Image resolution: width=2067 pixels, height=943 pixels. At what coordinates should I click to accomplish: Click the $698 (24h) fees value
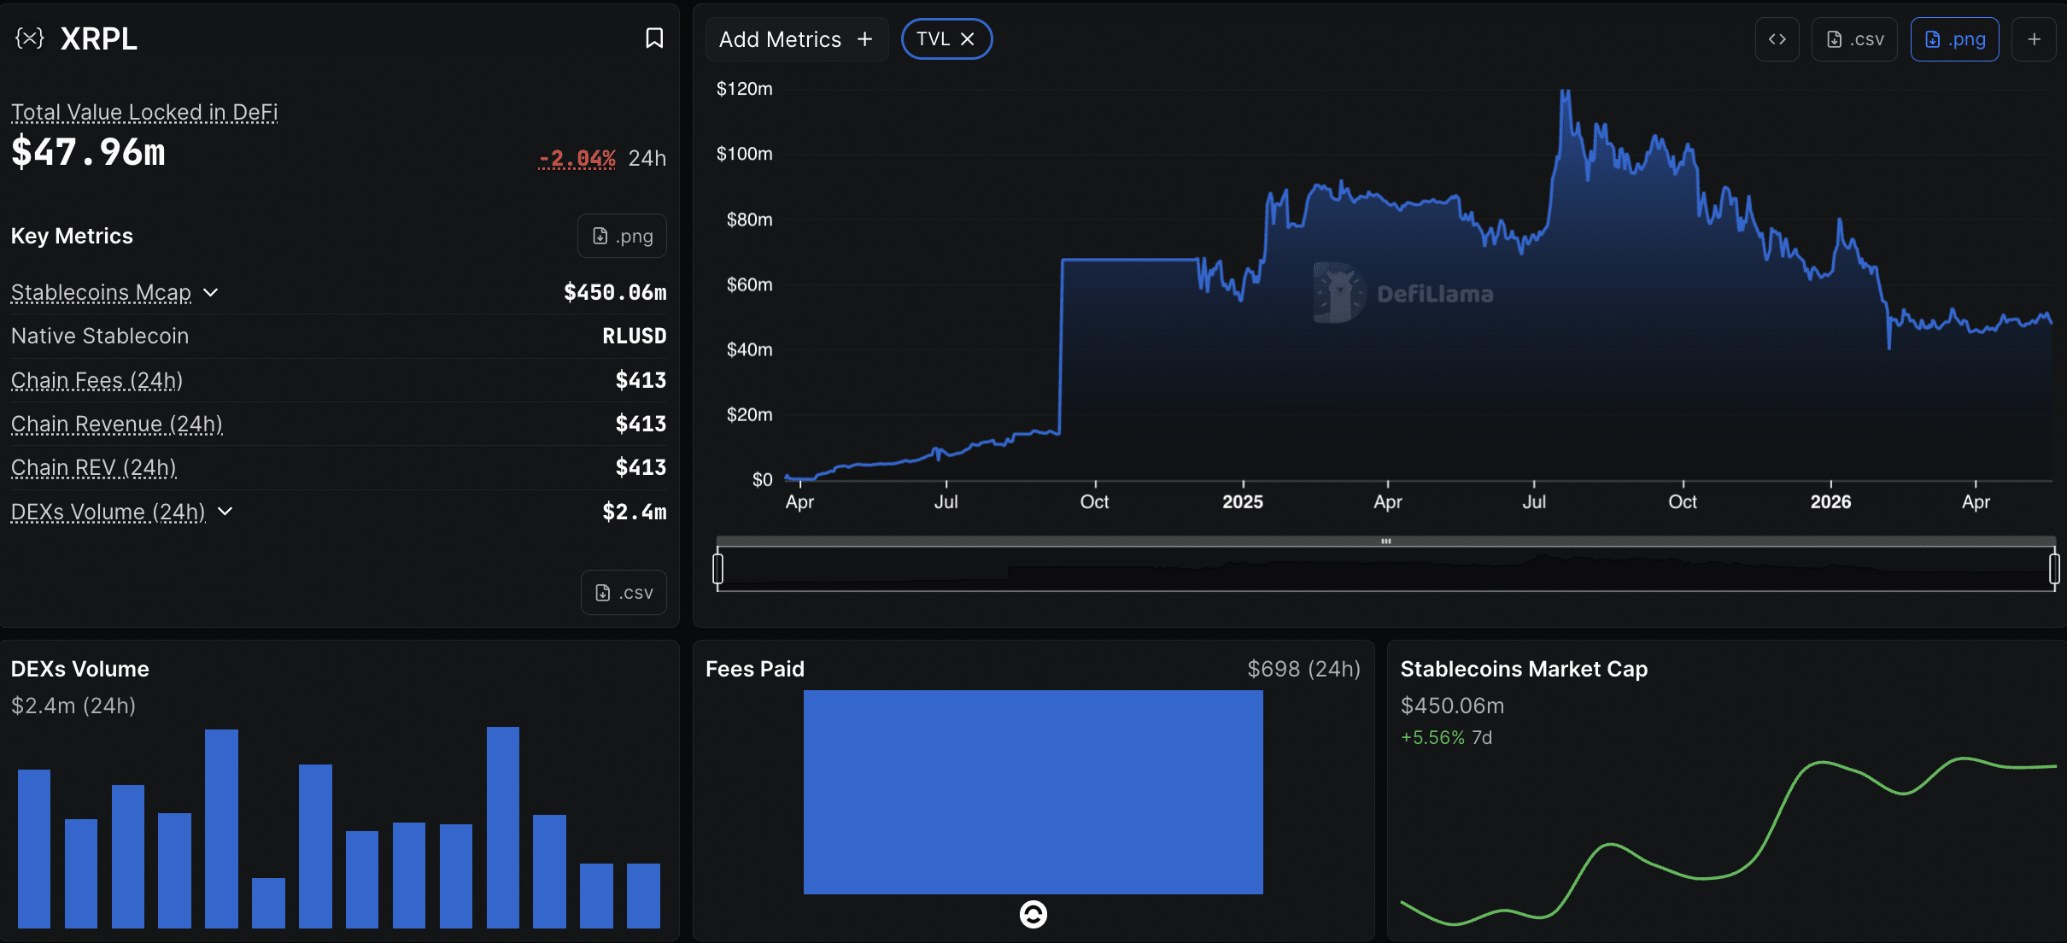[1303, 669]
